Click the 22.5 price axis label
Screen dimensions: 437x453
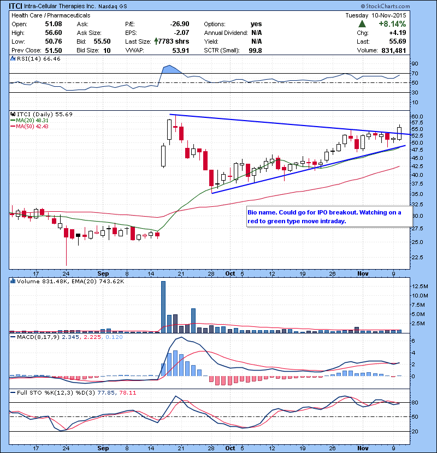417,257
